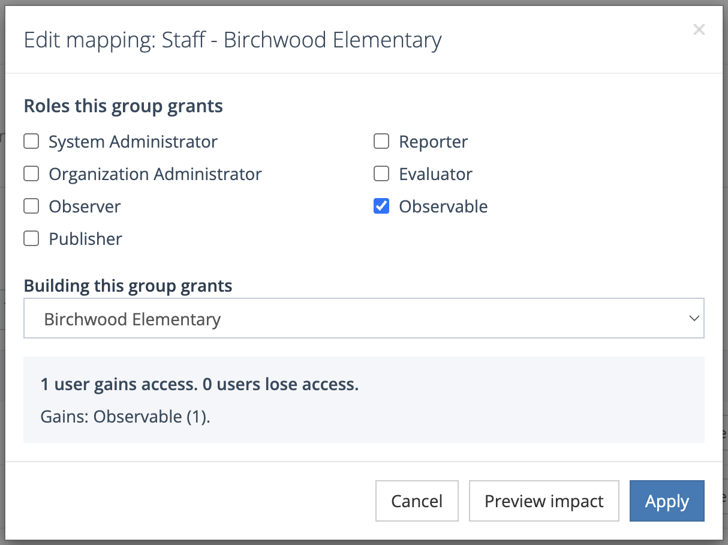Viewport: 728px width, 545px height.
Task: Click the 'Building this group grants' label
Action: point(128,286)
